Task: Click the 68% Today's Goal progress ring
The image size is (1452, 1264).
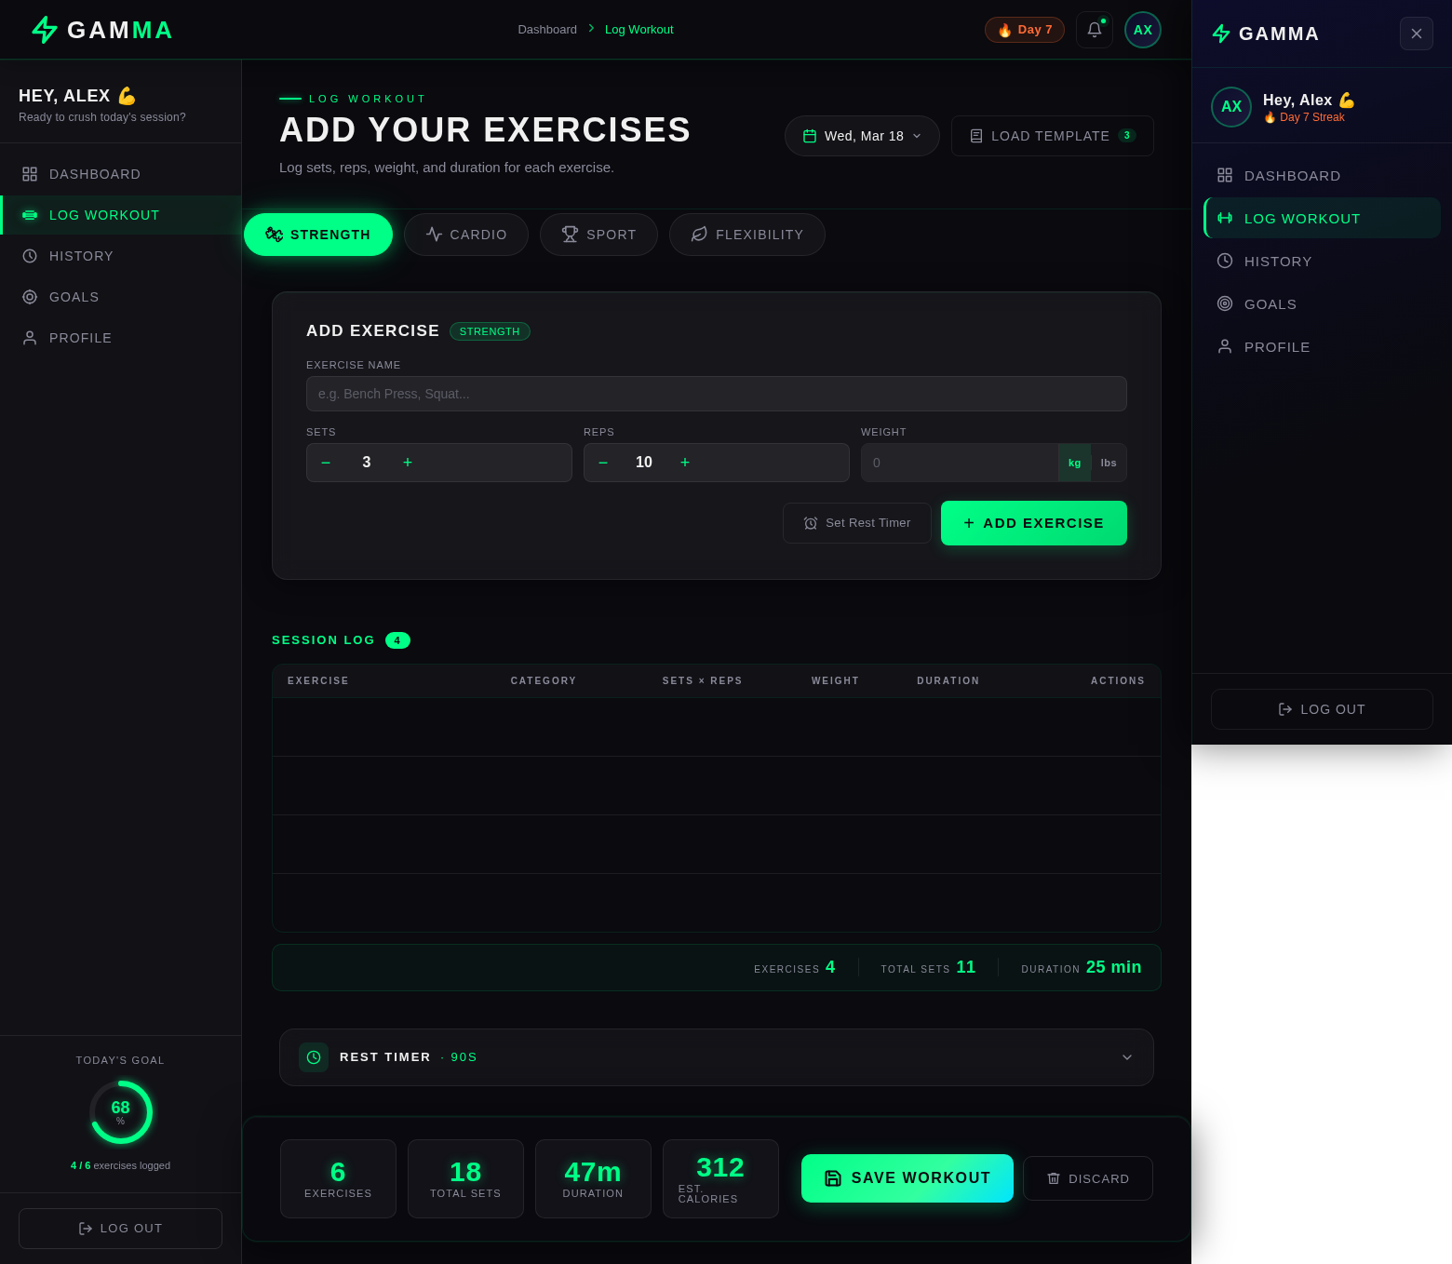Action: point(120,1110)
